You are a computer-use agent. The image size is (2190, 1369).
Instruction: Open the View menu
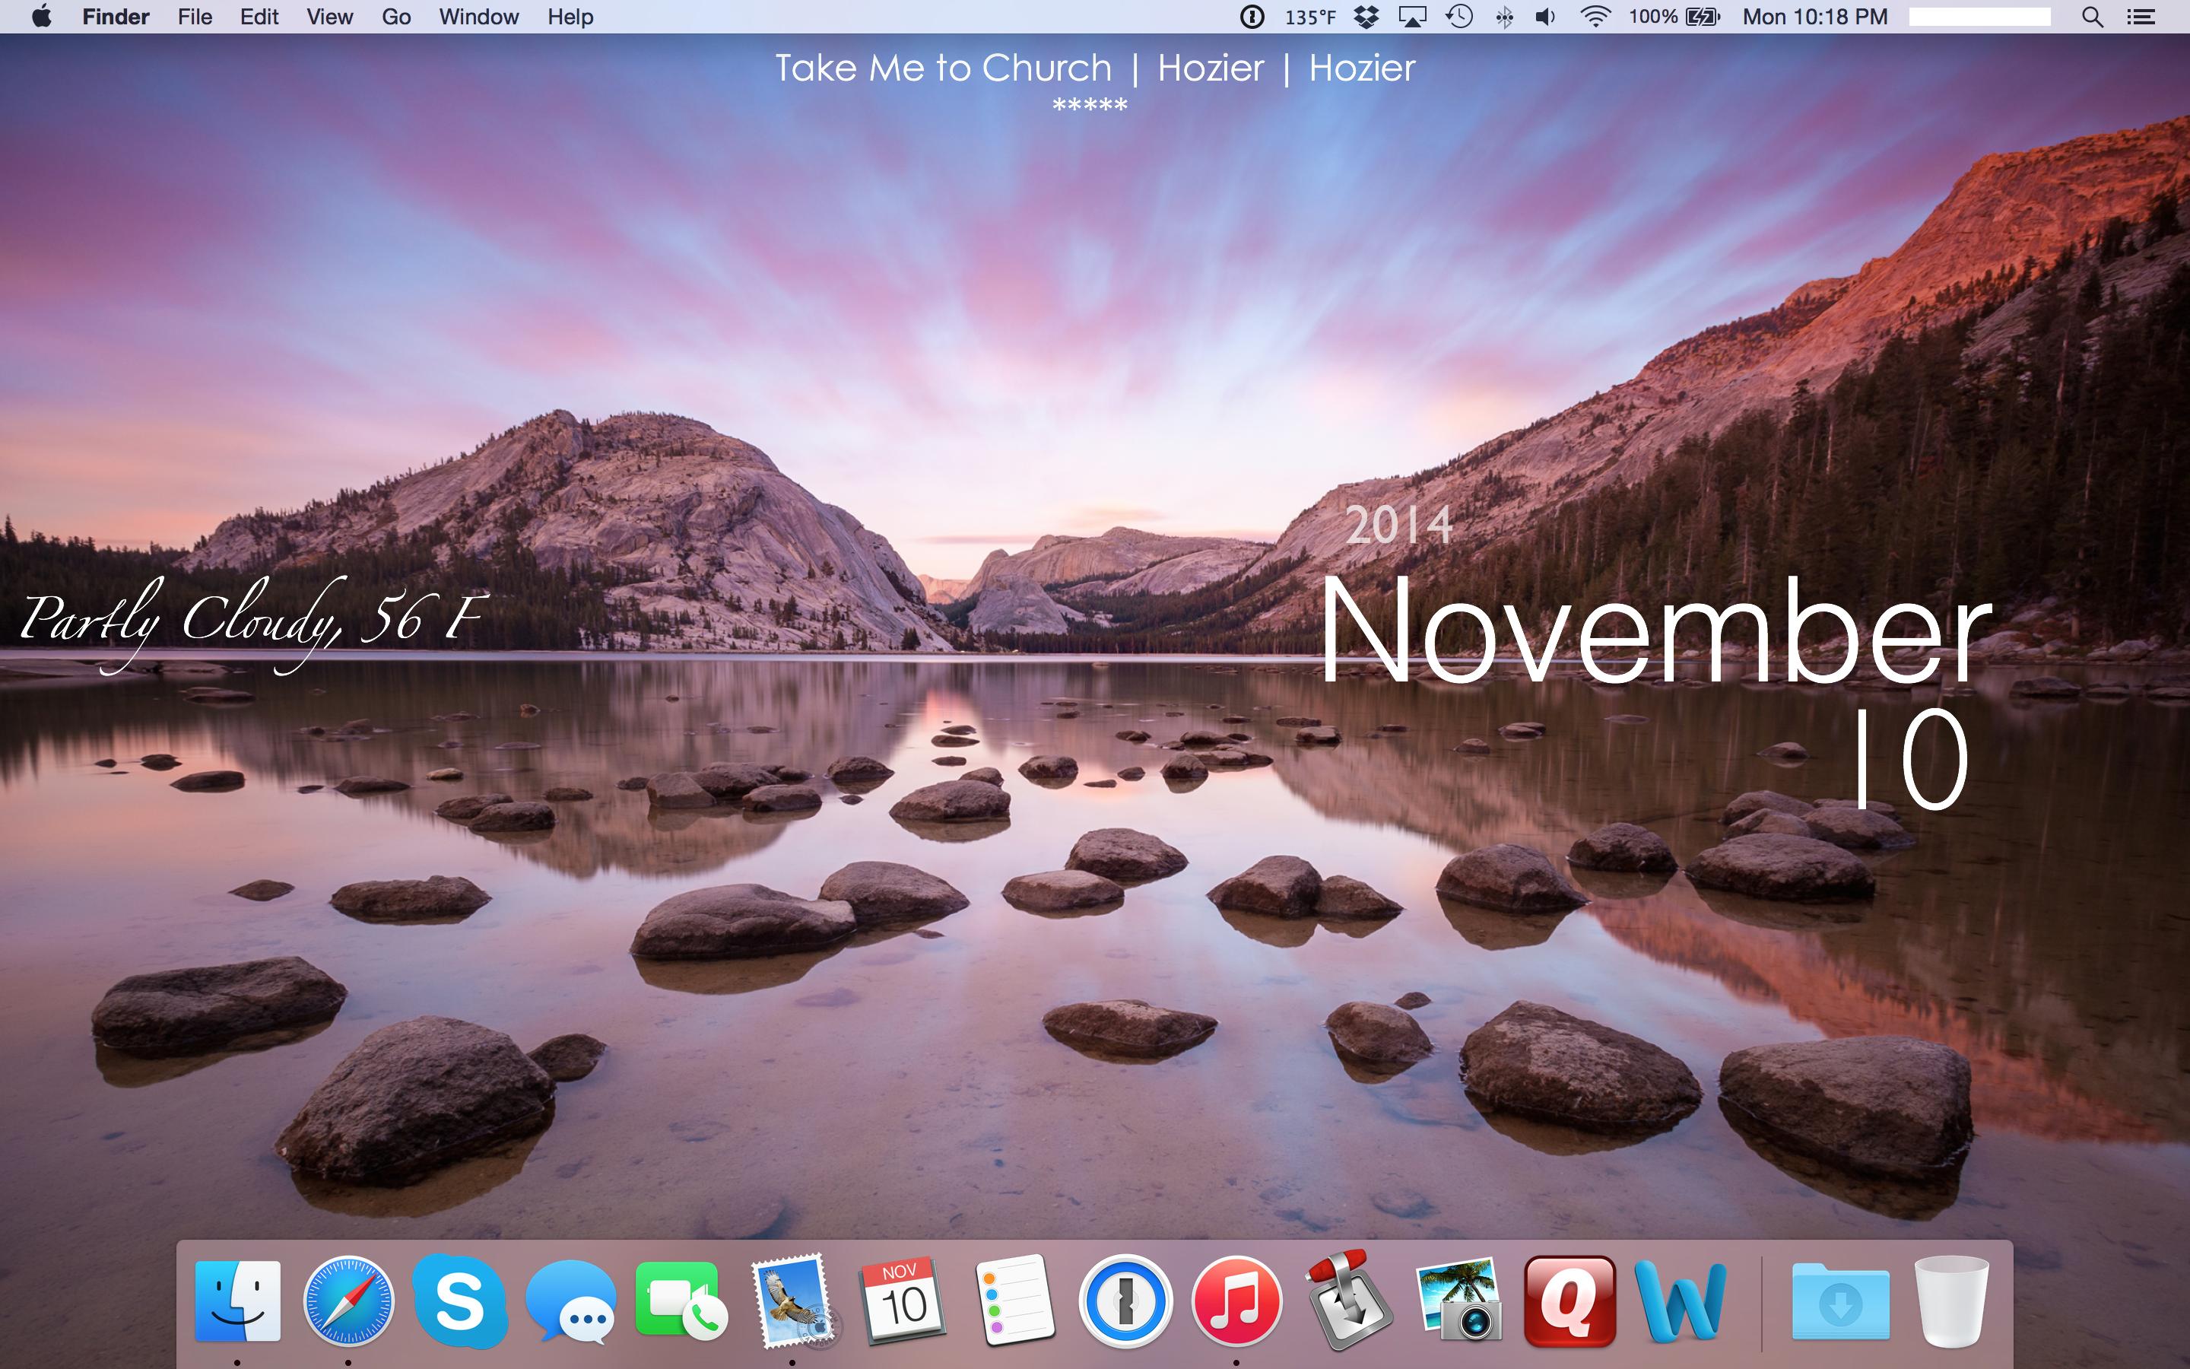point(328,16)
